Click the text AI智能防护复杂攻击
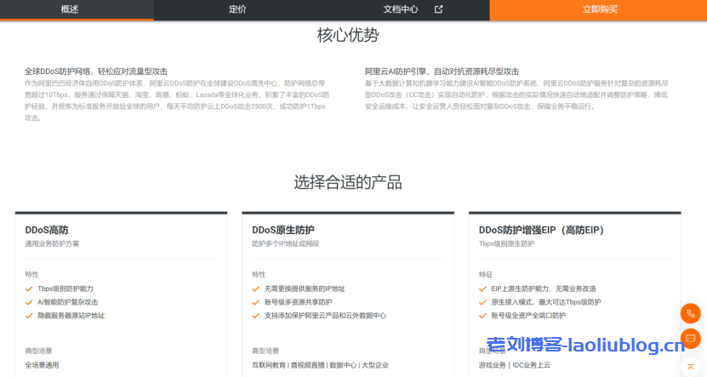 click(x=67, y=302)
